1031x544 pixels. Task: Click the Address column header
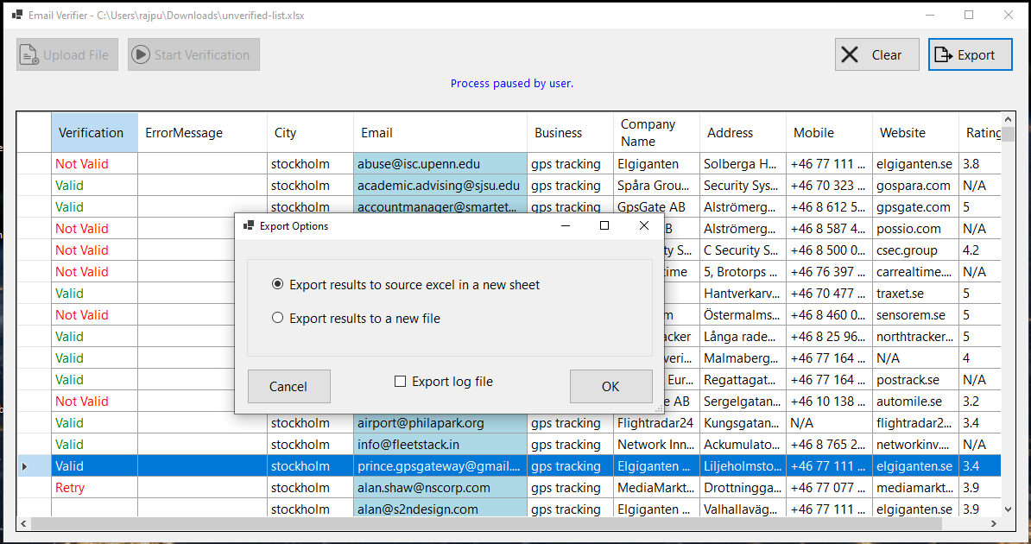[x=743, y=133]
